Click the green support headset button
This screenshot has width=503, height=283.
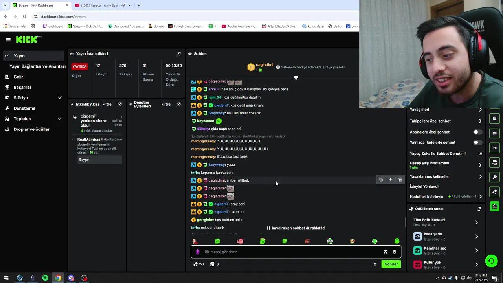[x=491, y=261]
